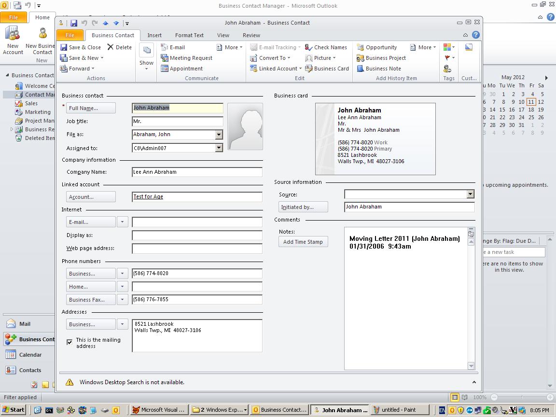
Task: Open dropdown arrow beside Home... button
Action: pos(122,287)
